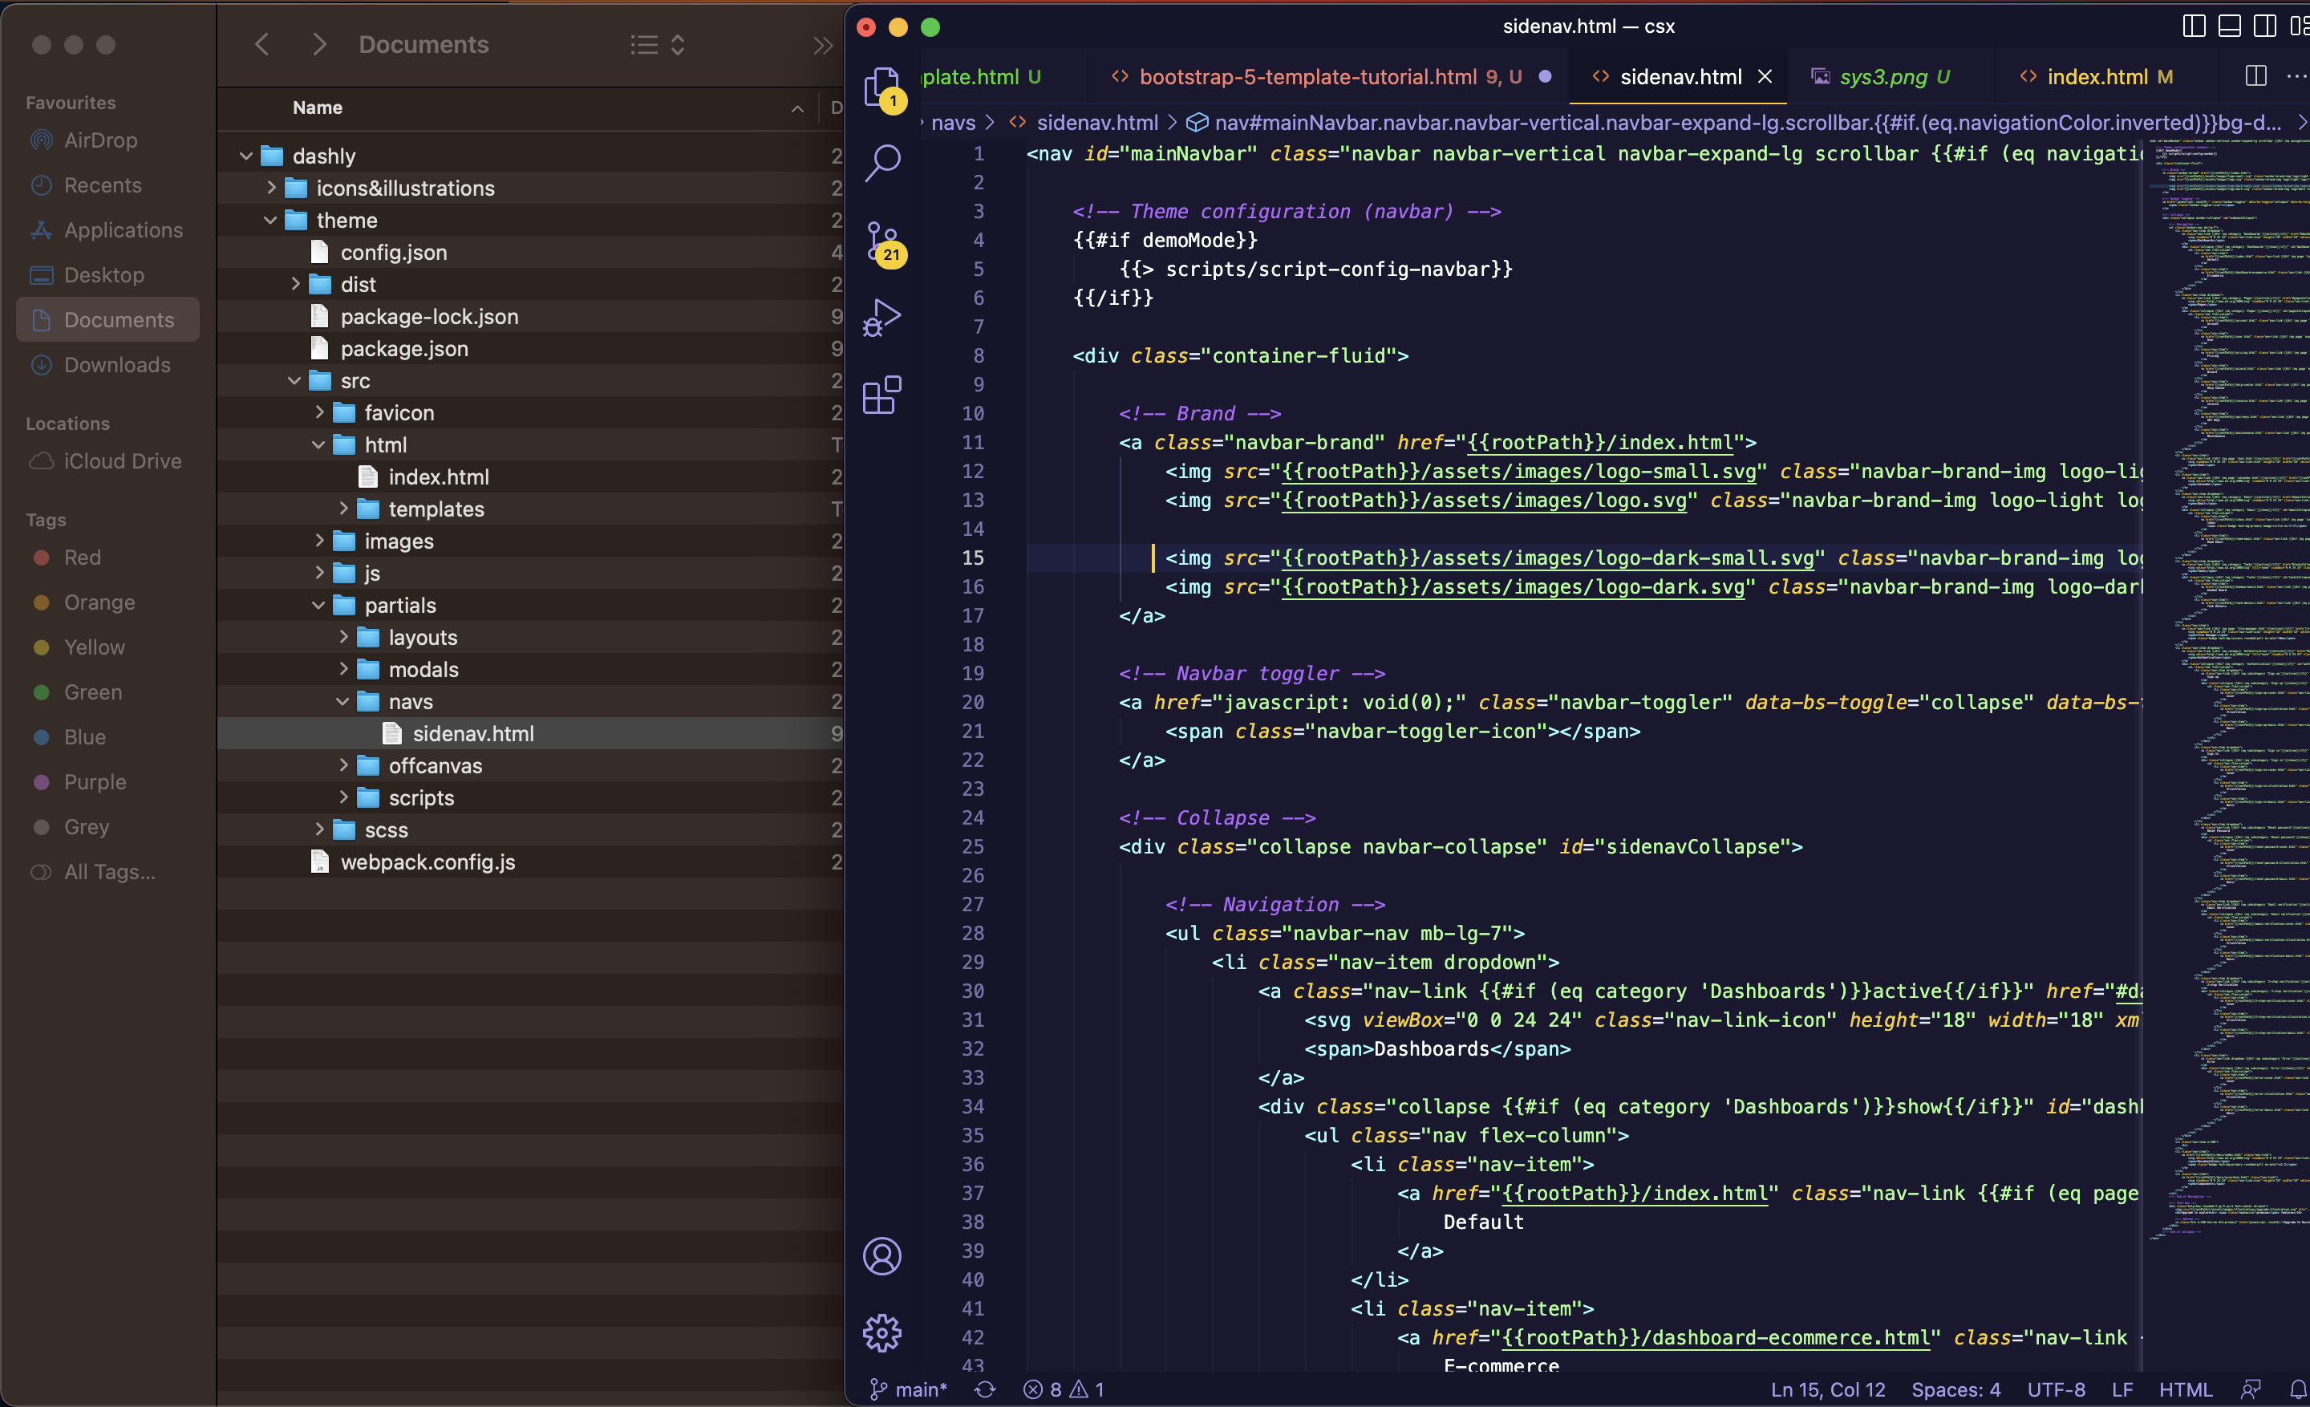Click HTML language mode in status bar
This screenshot has width=2310, height=1407.
[x=2186, y=1389]
